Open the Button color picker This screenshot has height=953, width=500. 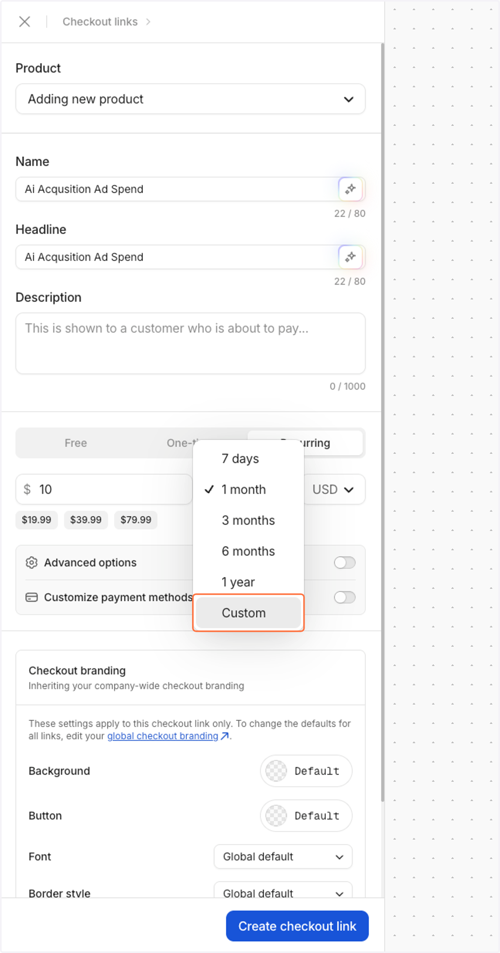click(x=306, y=815)
